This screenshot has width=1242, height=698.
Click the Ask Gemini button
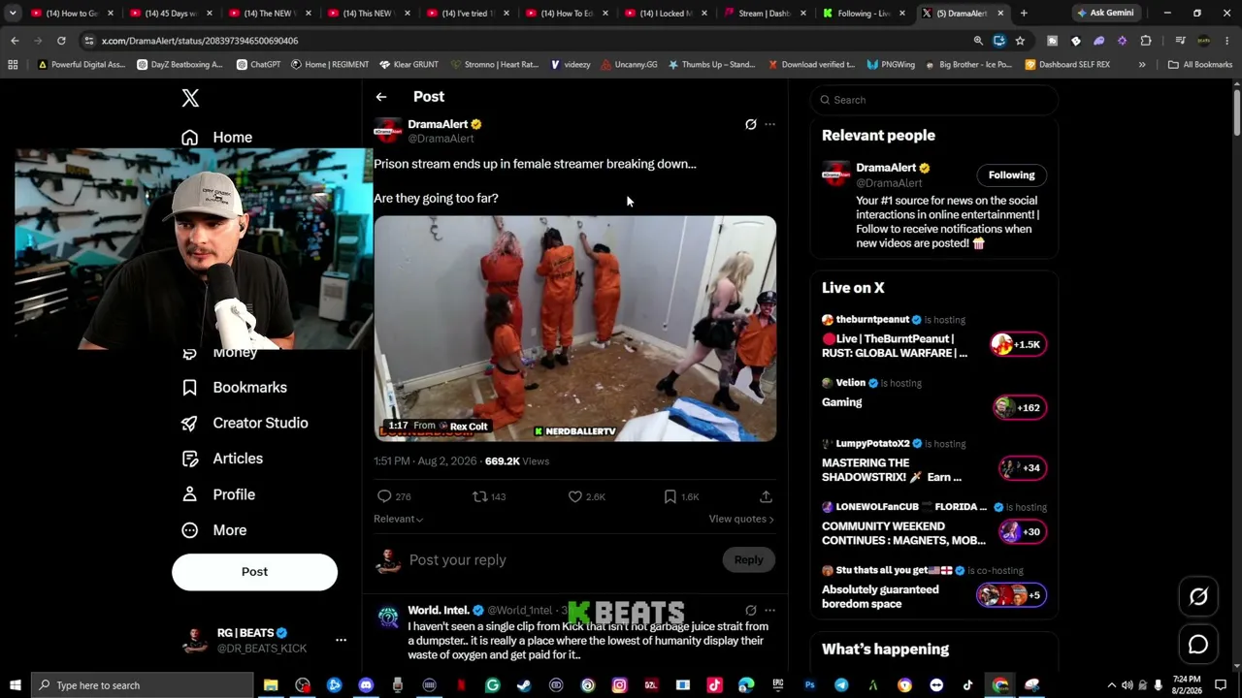click(x=1105, y=14)
